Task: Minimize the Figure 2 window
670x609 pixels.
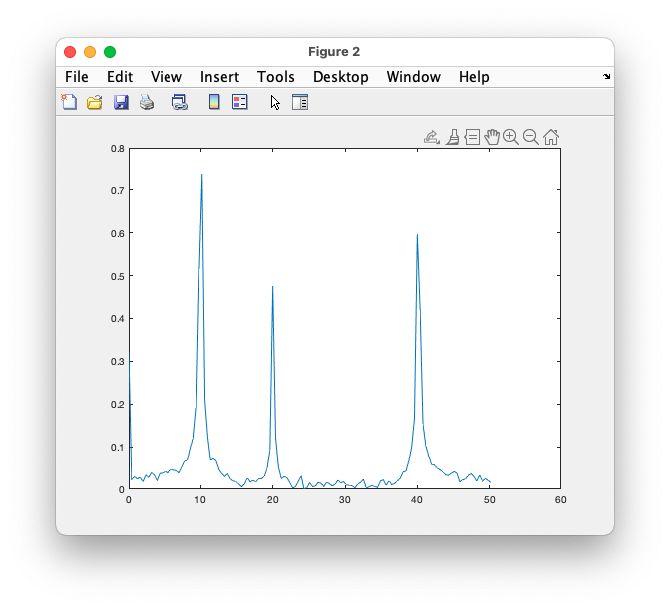Action: pos(90,52)
